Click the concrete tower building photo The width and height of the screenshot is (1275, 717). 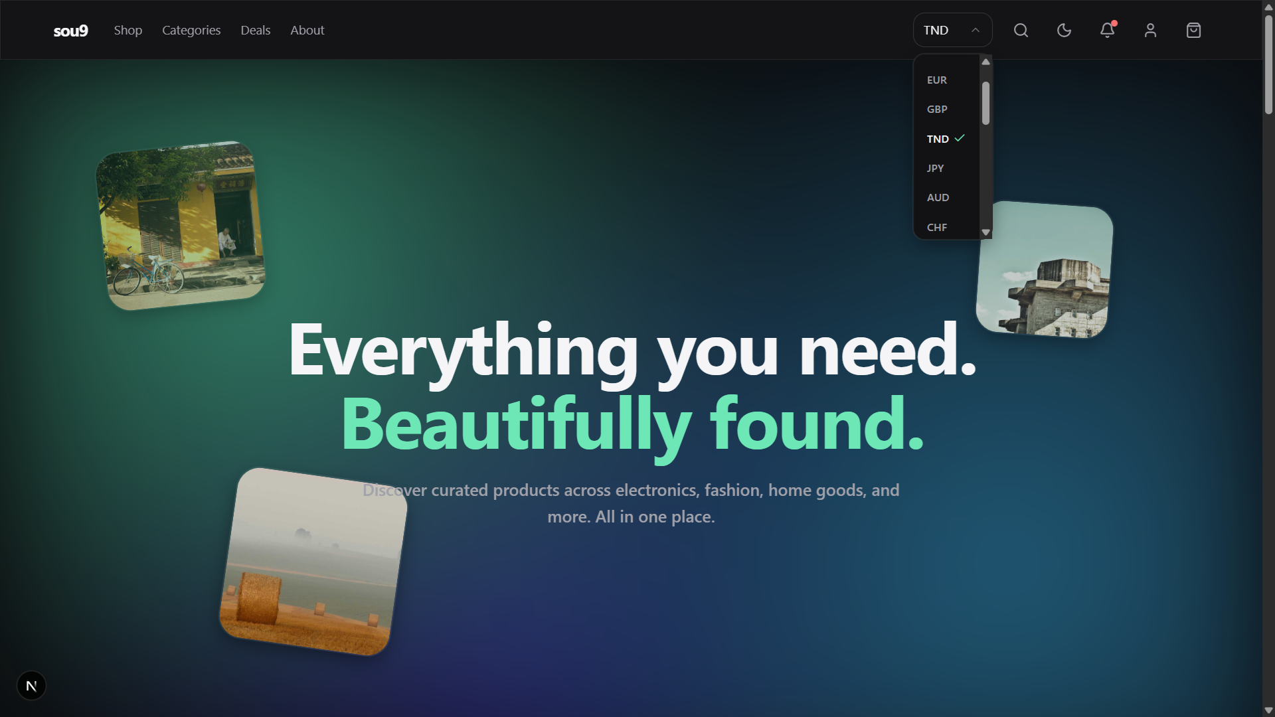coord(1044,270)
